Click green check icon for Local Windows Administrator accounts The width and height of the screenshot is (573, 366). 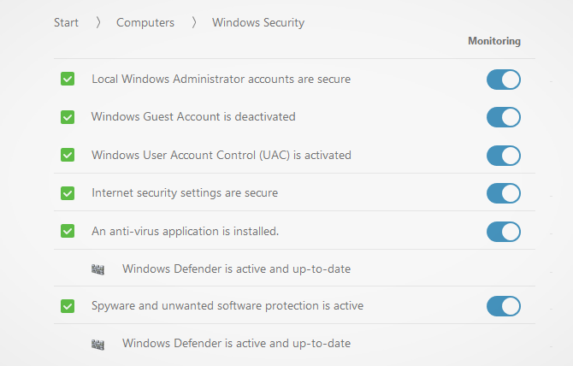68,79
